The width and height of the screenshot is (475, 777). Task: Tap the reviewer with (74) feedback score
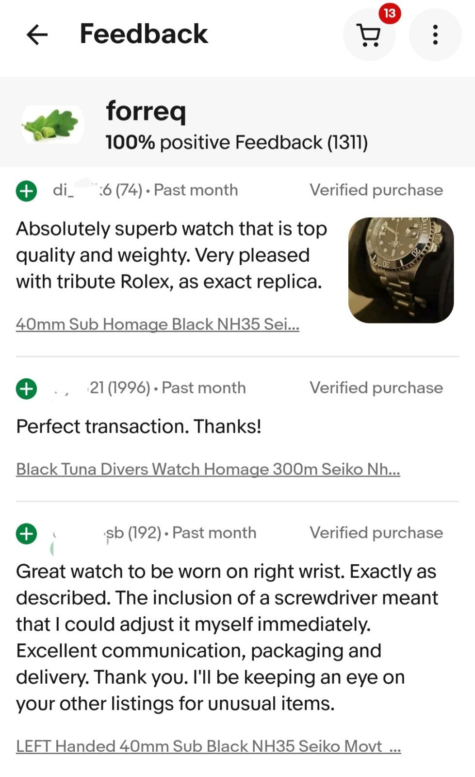[x=97, y=190]
